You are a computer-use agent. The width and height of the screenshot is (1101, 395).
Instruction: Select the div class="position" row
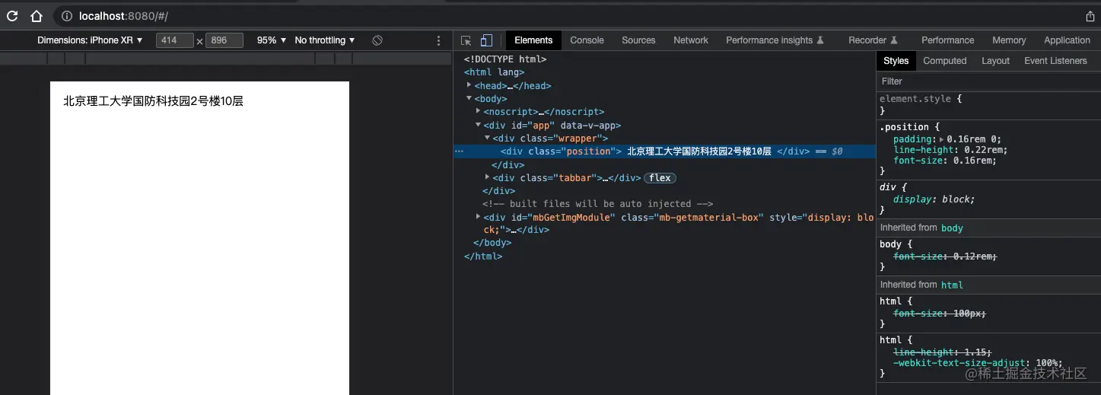664,151
